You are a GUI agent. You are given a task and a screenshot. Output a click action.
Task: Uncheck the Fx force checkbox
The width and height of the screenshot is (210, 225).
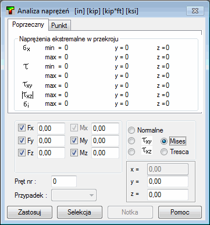22,128
